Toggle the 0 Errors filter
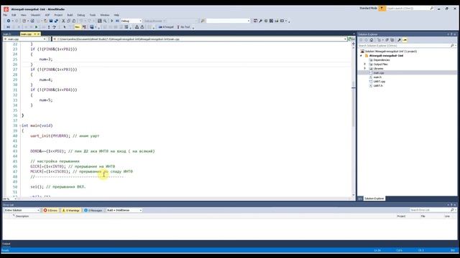 51,210
